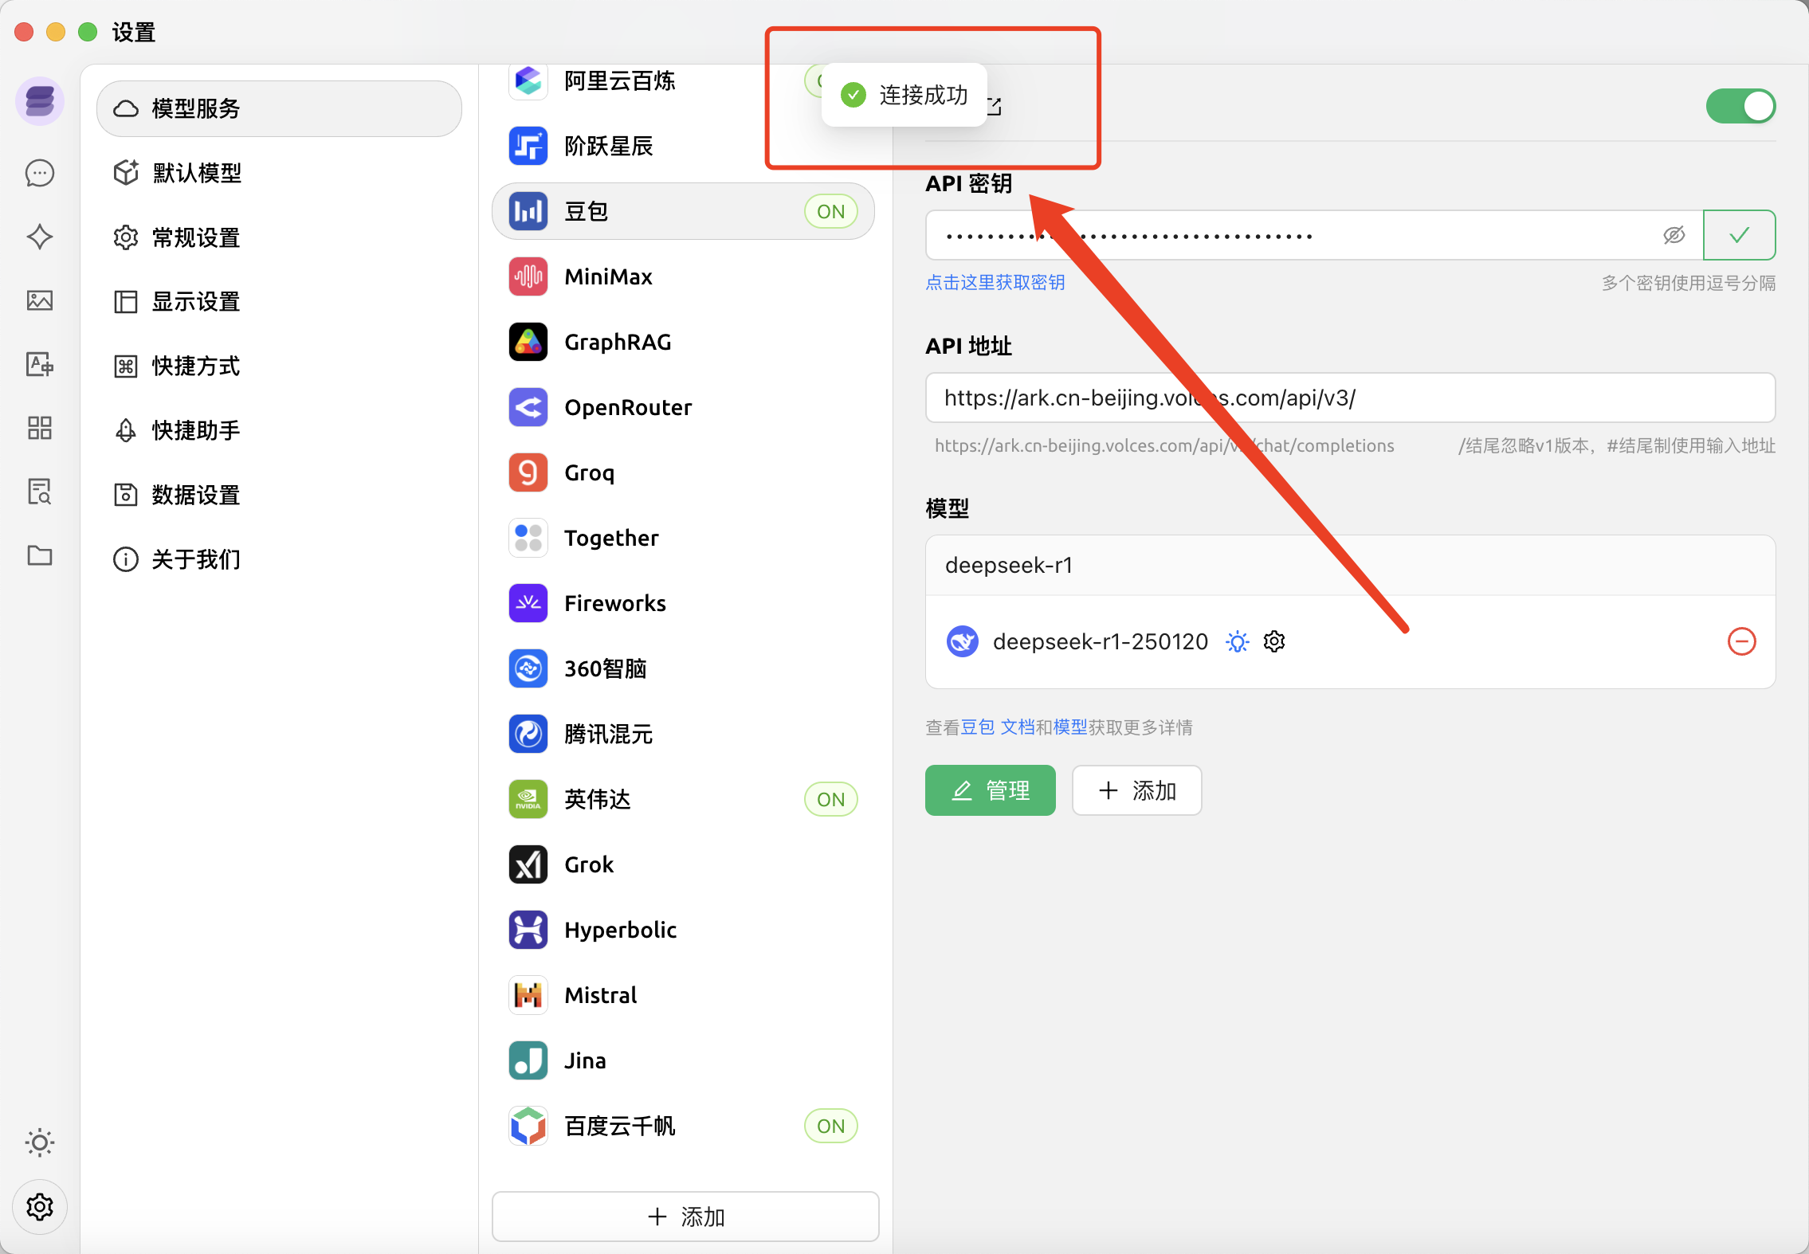This screenshot has height=1254, width=1809.
Task: Click the 管理 models button
Action: point(990,790)
